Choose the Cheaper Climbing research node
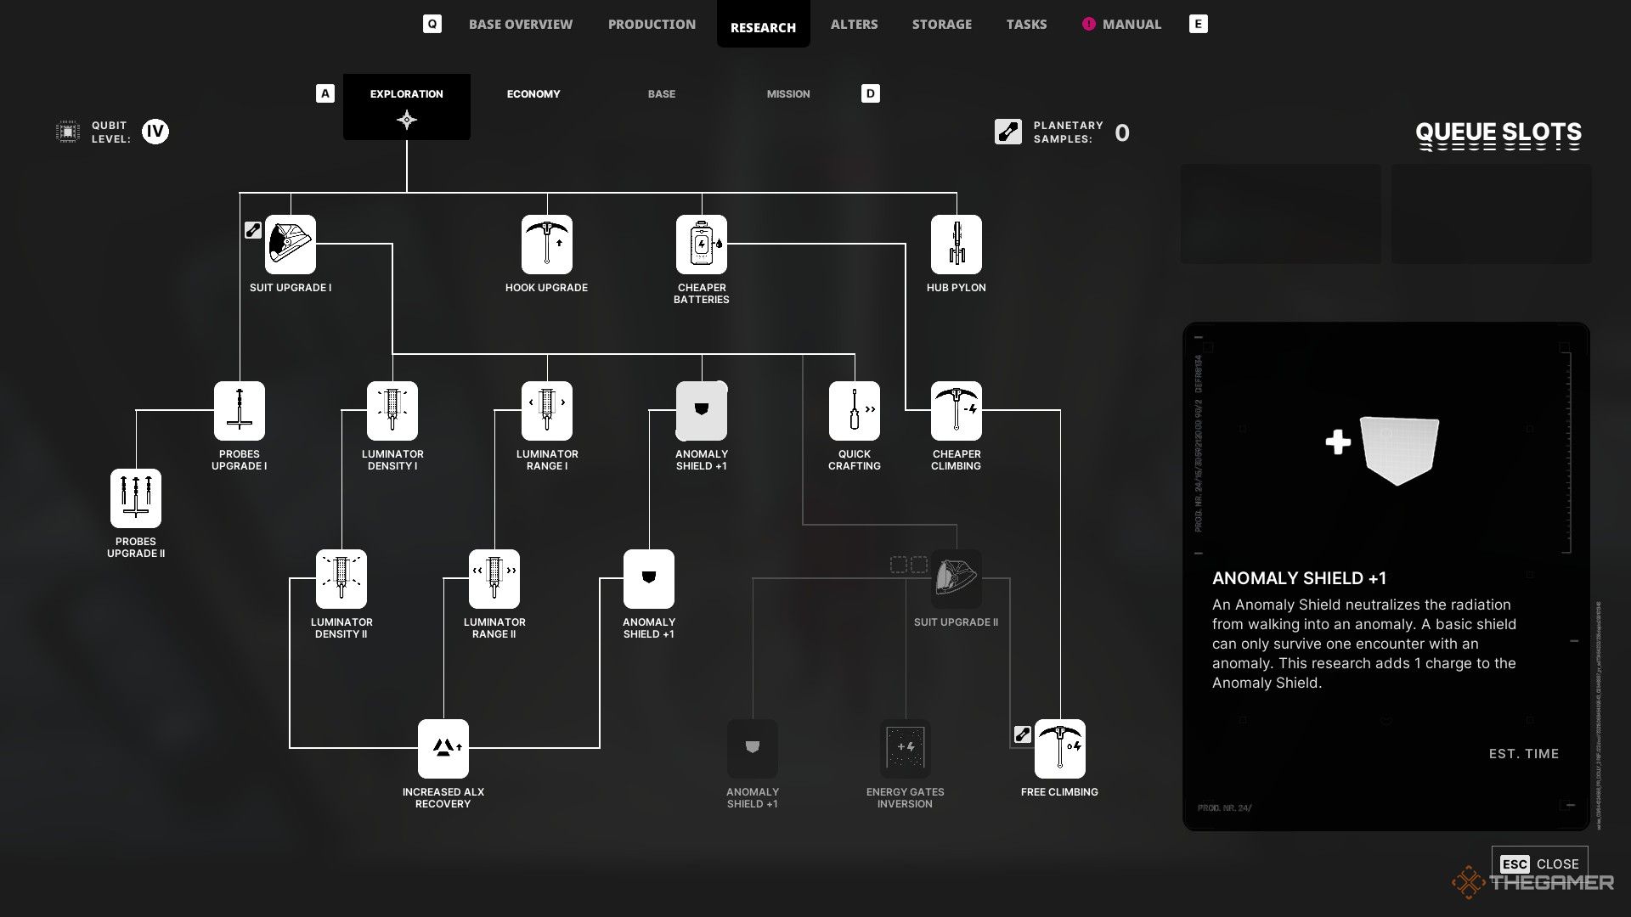The image size is (1631, 917). click(957, 411)
